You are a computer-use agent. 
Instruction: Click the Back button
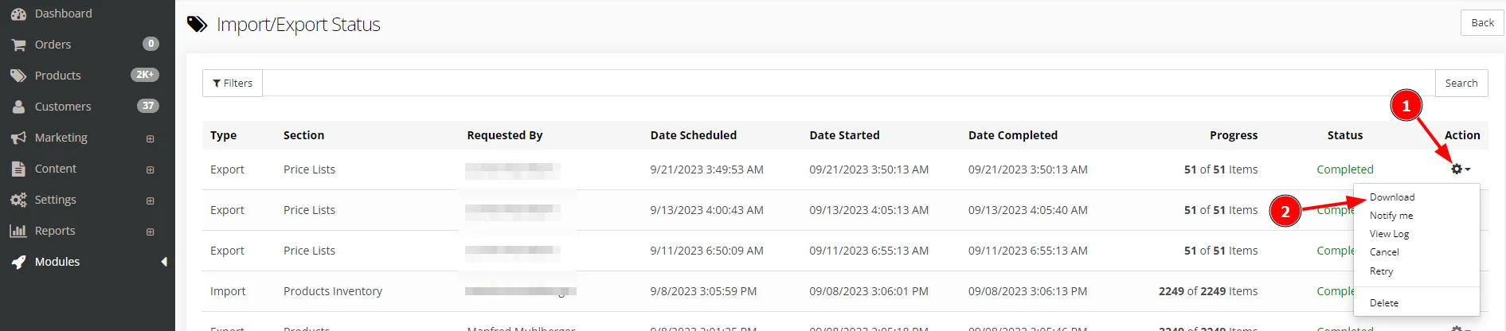point(1482,23)
